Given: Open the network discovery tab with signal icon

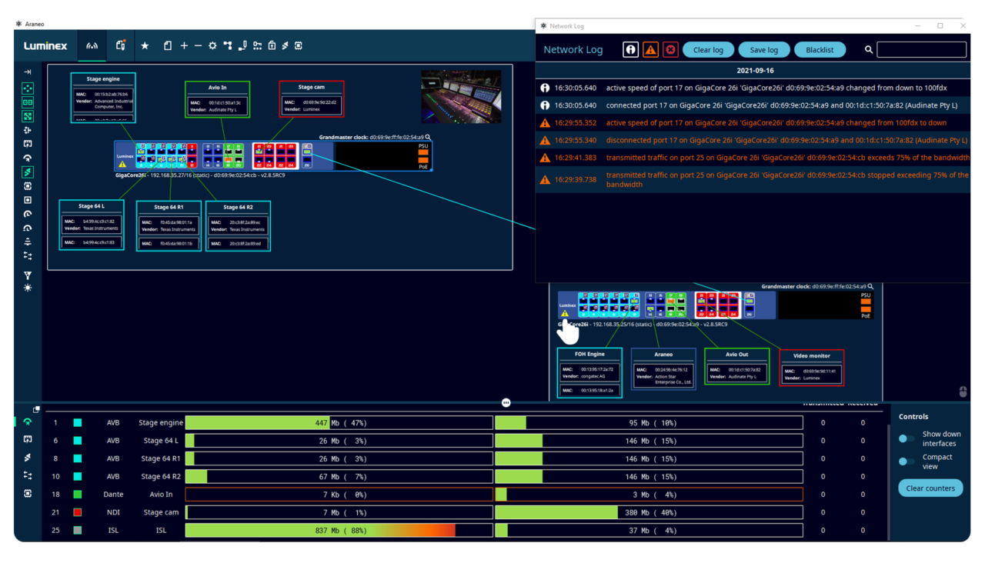Looking at the screenshot, I should click(92, 46).
